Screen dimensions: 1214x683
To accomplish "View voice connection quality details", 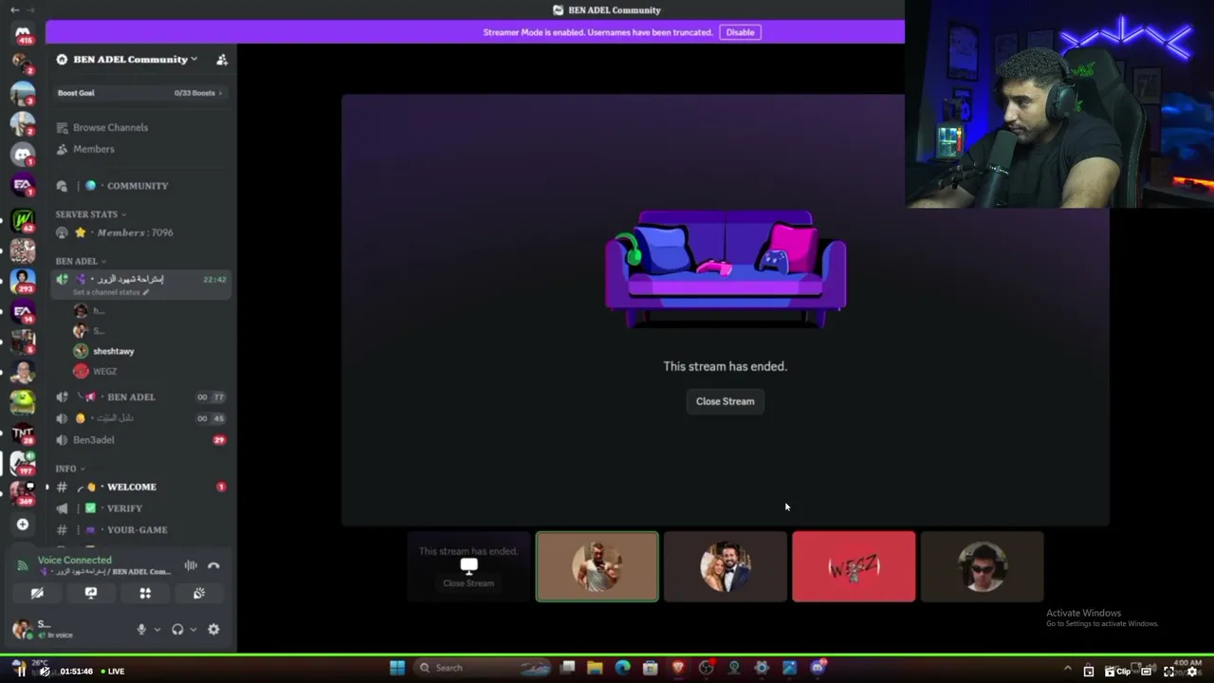I will click(23, 565).
